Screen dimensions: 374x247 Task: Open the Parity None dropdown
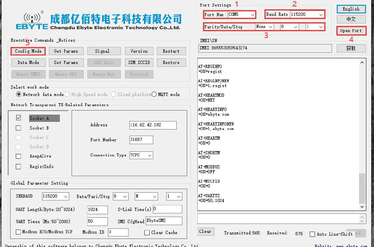tap(264, 27)
